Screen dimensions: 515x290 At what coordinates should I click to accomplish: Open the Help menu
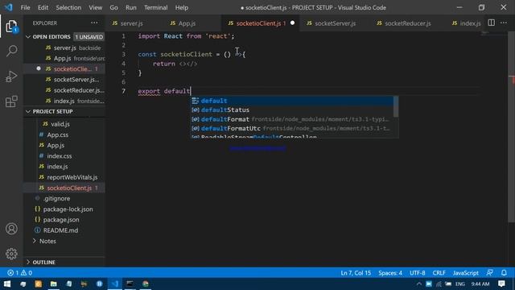click(x=182, y=7)
